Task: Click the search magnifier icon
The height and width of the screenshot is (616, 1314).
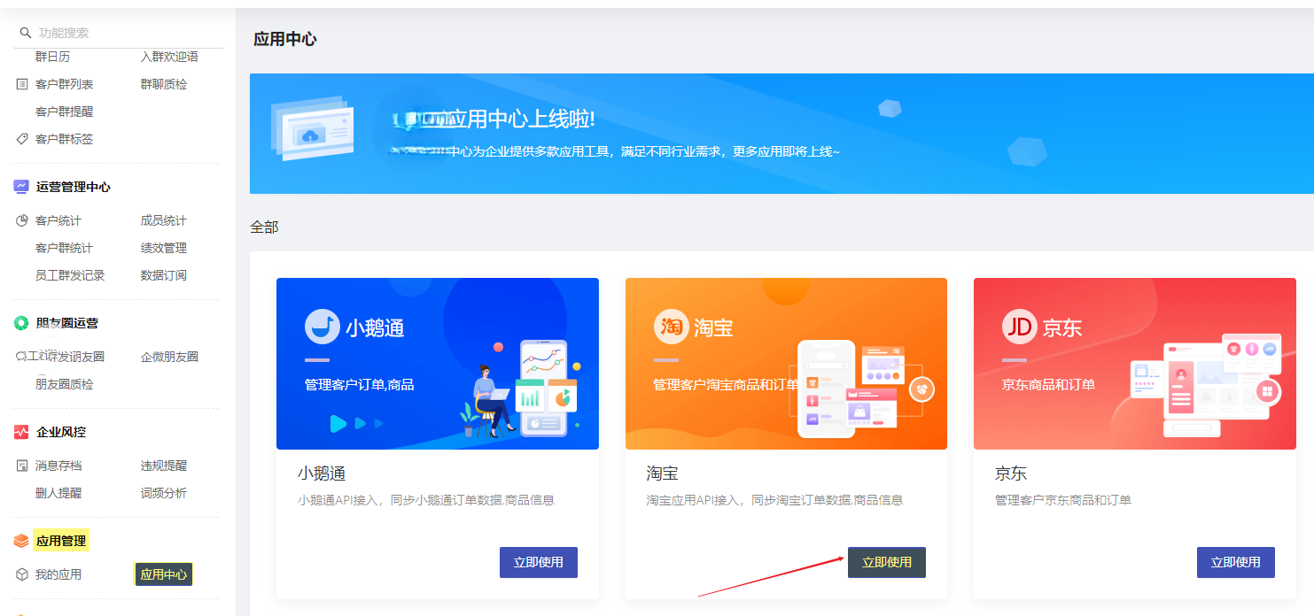Action: (x=25, y=33)
